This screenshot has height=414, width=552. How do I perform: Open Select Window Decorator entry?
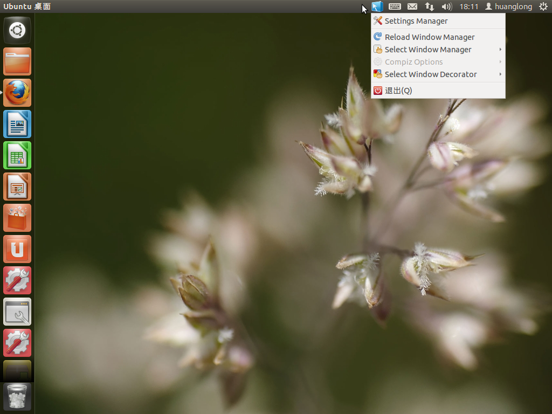tap(438, 74)
